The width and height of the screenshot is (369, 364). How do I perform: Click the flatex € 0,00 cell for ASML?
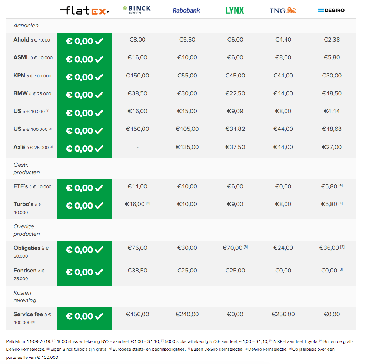(84, 59)
